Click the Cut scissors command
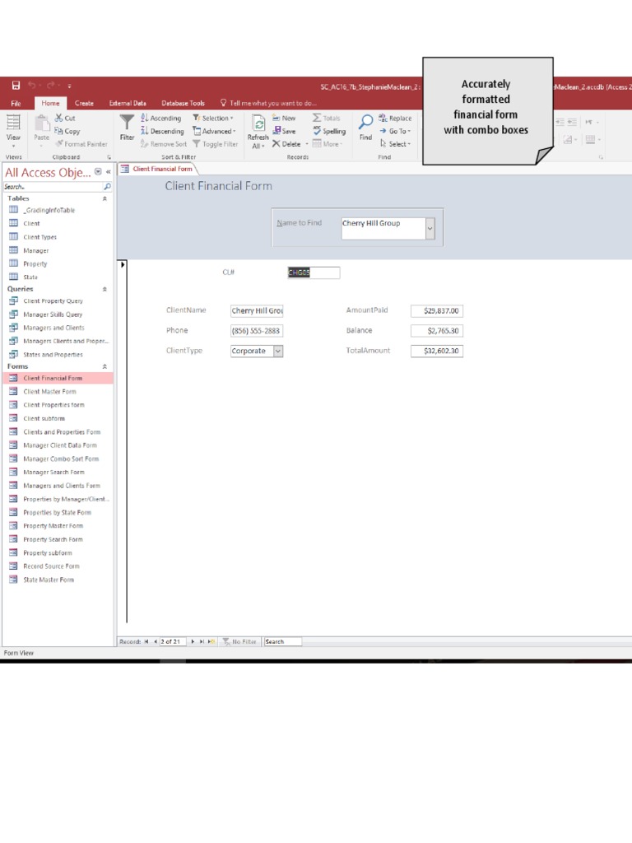The height and width of the screenshot is (843, 632). (65, 119)
